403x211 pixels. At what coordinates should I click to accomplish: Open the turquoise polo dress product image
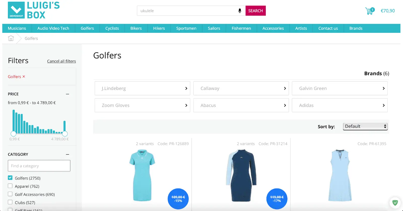[x=142, y=175]
